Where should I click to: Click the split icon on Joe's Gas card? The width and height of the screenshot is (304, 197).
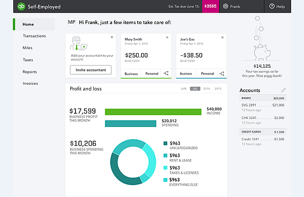pyautogui.click(x=222, y=73)
